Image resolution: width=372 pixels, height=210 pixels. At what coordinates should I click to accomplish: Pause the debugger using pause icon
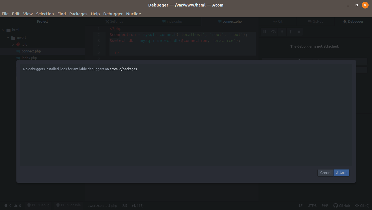[265, 31]
